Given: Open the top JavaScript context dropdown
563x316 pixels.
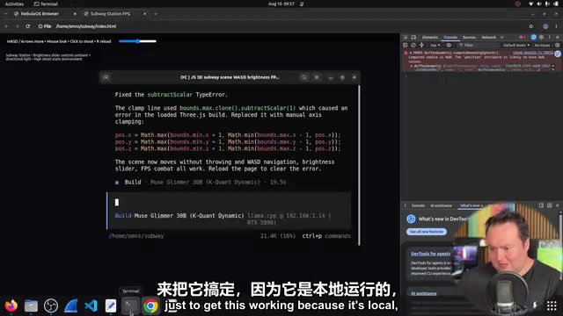Looking at the screenshot, I should [x=435, y=45].
